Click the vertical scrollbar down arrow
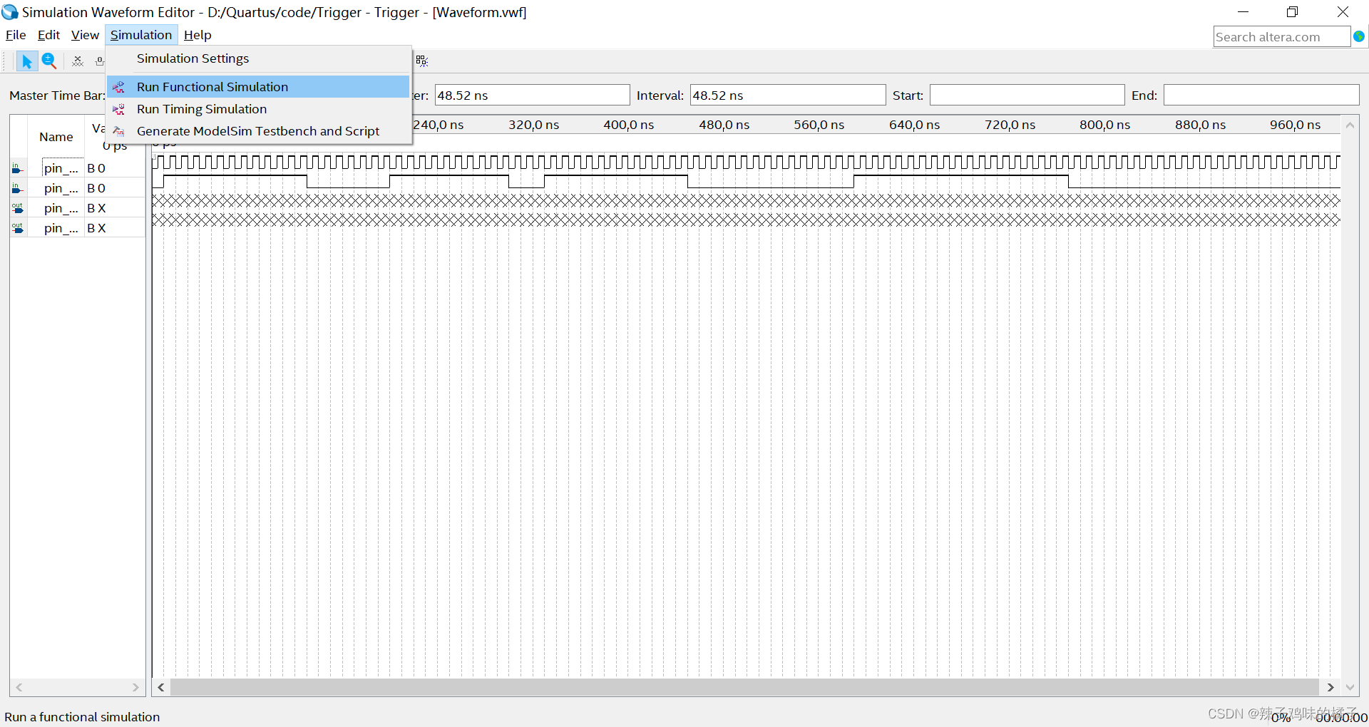 (x=1350, y=687)
